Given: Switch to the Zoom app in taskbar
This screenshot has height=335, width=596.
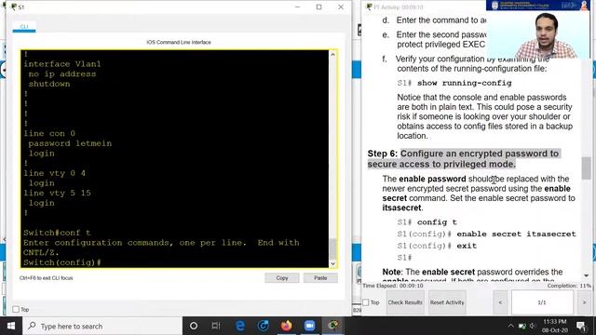Looking at the screenshot, I should point(310,326).
